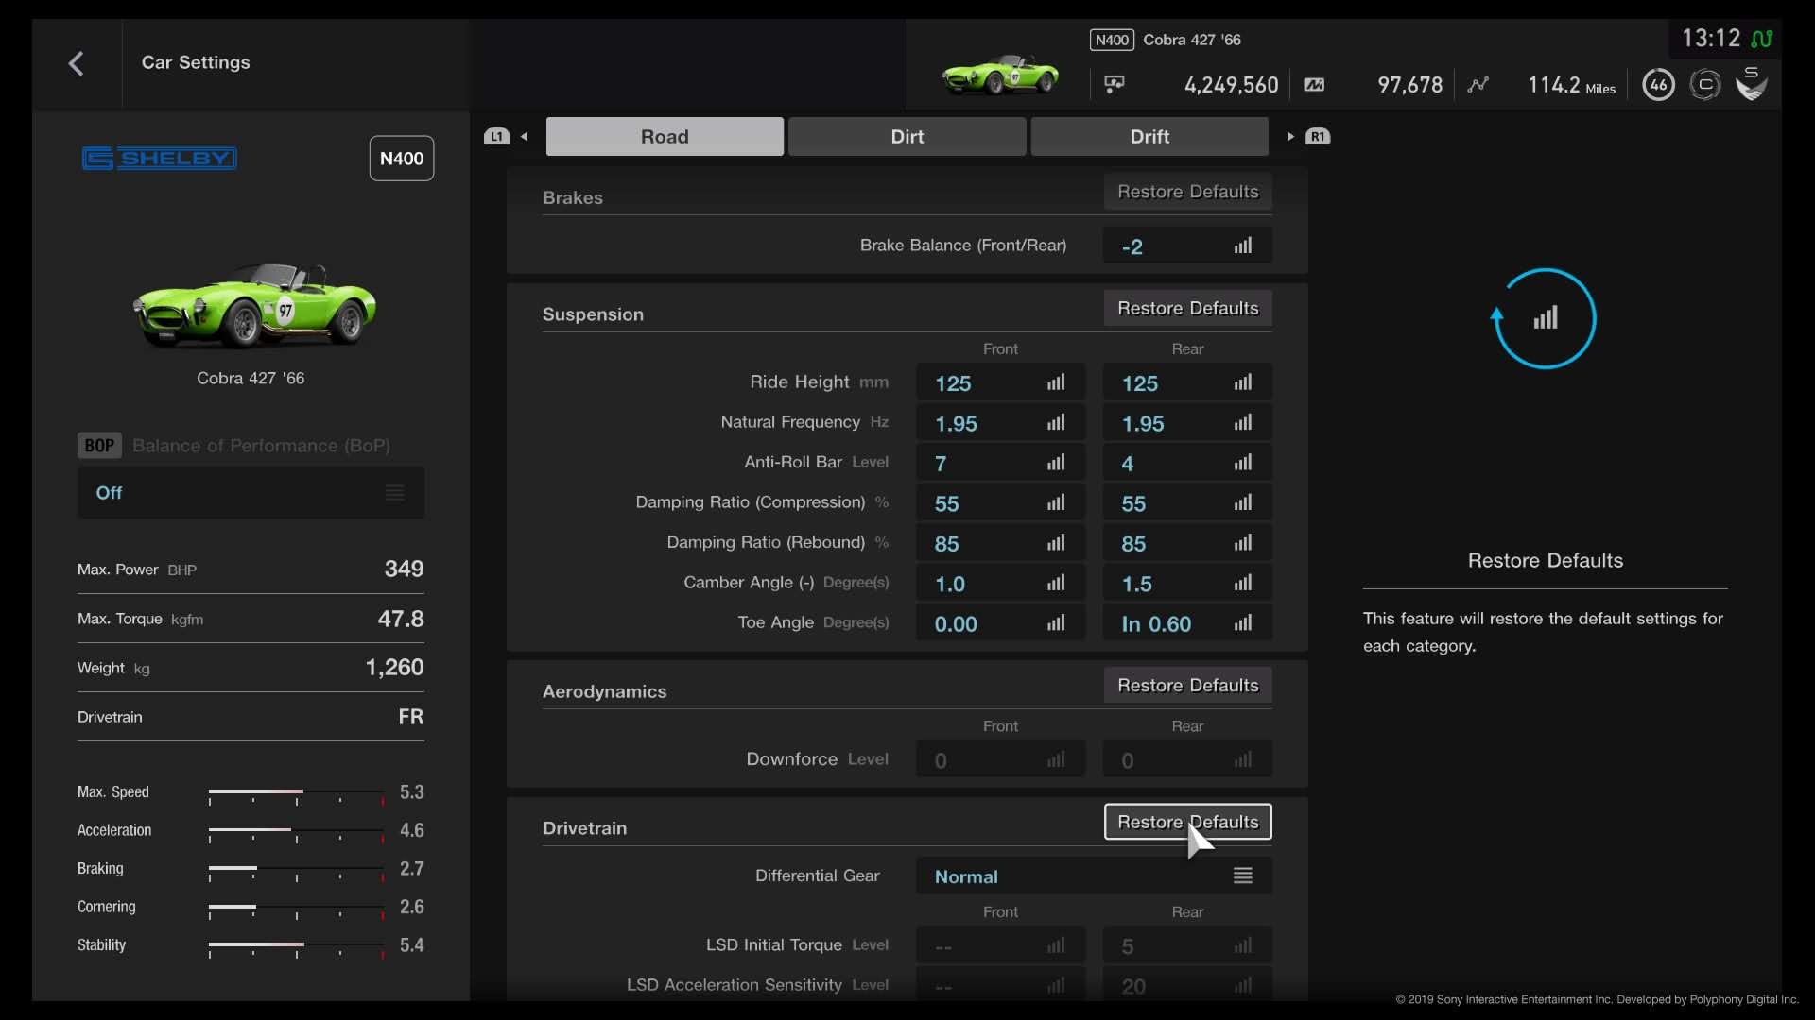Click the Brake Balance bars adjust icon

coord(1243,246)
